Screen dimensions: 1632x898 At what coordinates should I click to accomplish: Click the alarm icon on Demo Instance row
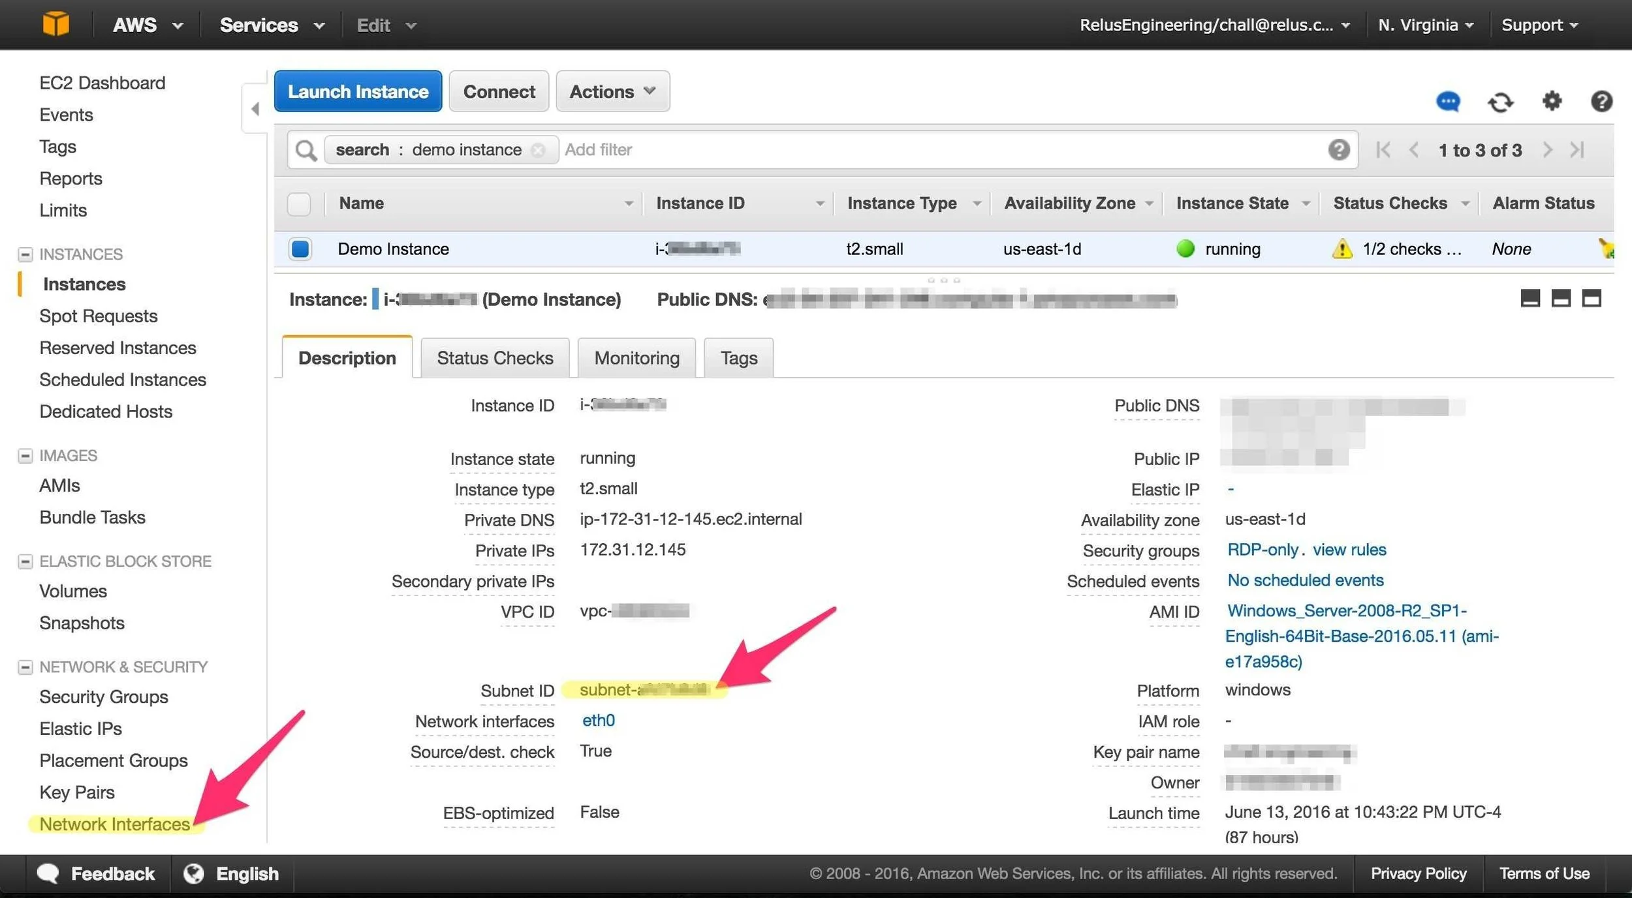[1606, 248]
